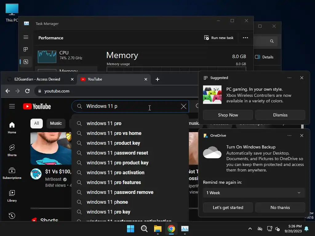Open the This PC desktop icon
The width and height of the screenshot is (315, 236).
(x=12, y=12)
